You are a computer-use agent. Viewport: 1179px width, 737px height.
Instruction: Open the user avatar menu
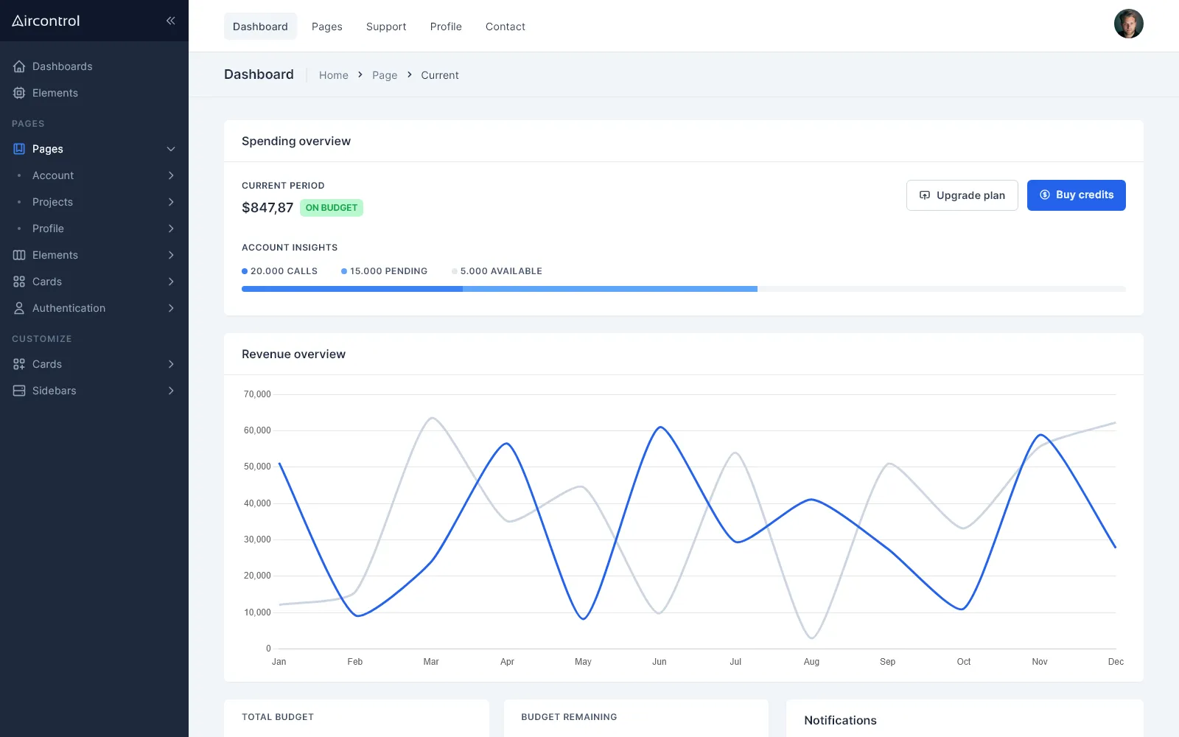click(x=1128, y=24)
